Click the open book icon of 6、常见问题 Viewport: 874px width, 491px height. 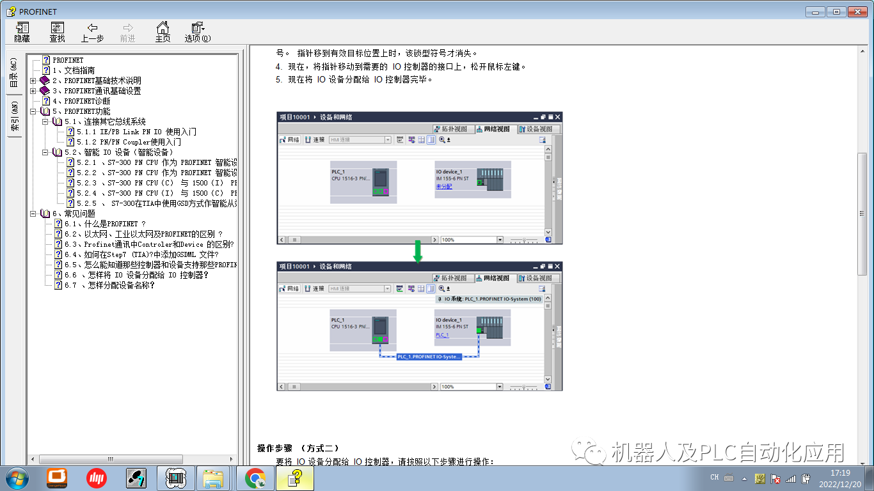click(45, 214)
